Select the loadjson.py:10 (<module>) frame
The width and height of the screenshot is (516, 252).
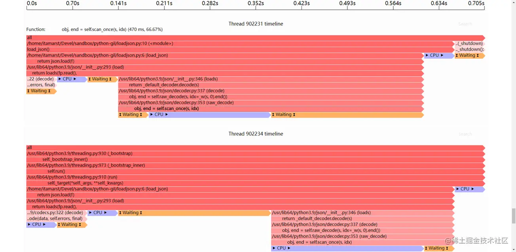tap(237, 44)
